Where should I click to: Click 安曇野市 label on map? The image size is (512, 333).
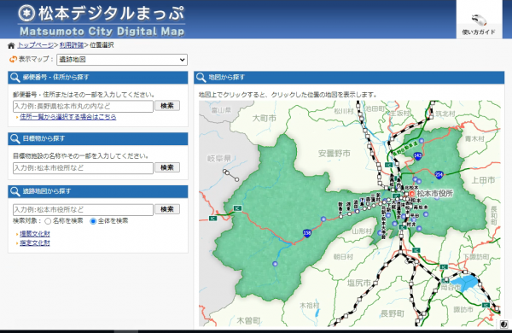[334, 153]
